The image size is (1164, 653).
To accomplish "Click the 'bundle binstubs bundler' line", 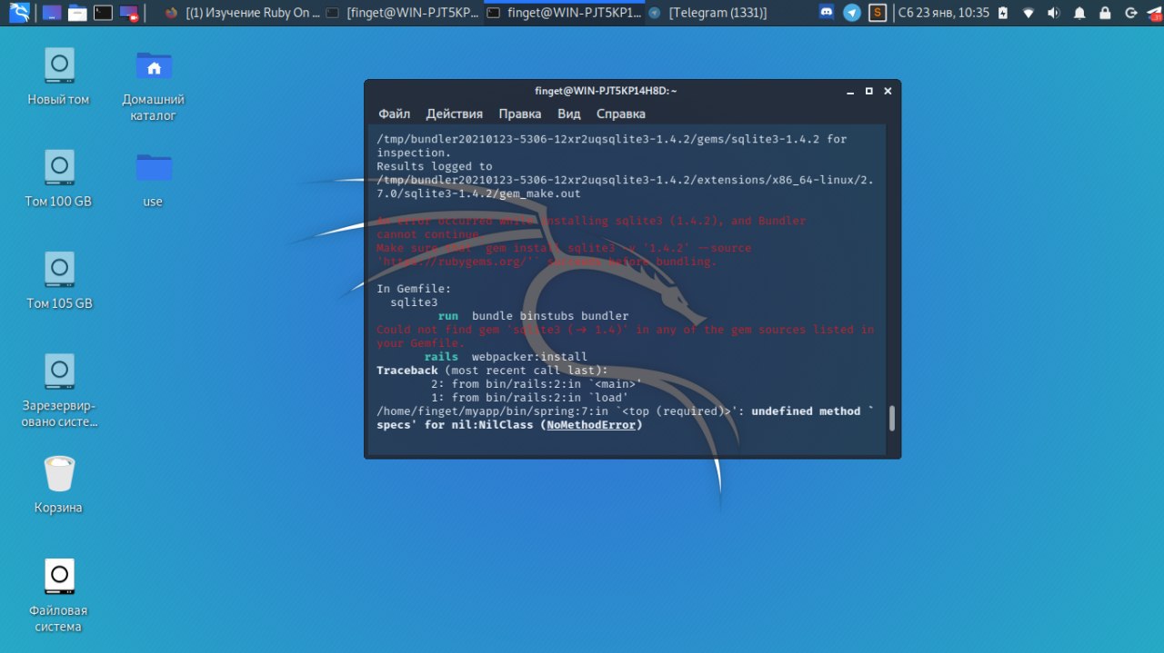I will point(550,316).
